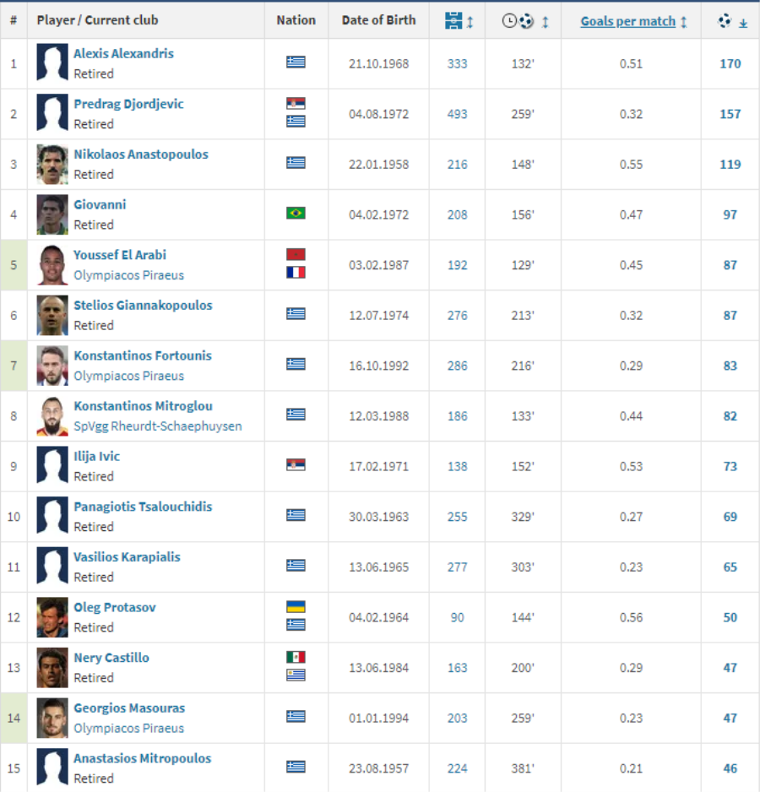Click Stelios Giannakopoulos' 276 matches value
Screen dimensions: 760x792
[457, 315]
